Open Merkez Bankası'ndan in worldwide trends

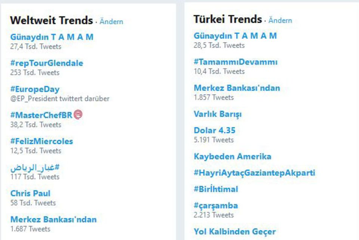click(53, 219)
